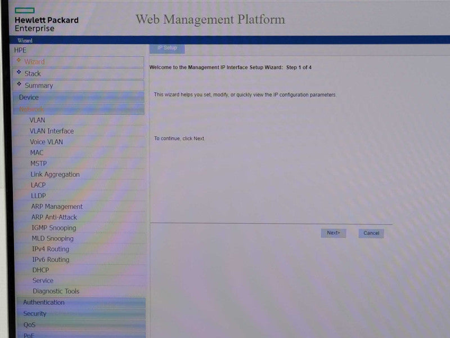Click the Hewlett Packard Enterprise logo
The height and width of the screenshot is (338, 450).
pyautogui.click(x=47, y=20)
